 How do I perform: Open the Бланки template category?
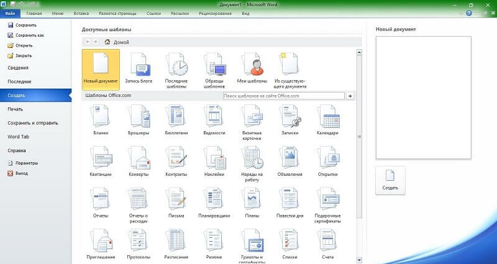101,120
